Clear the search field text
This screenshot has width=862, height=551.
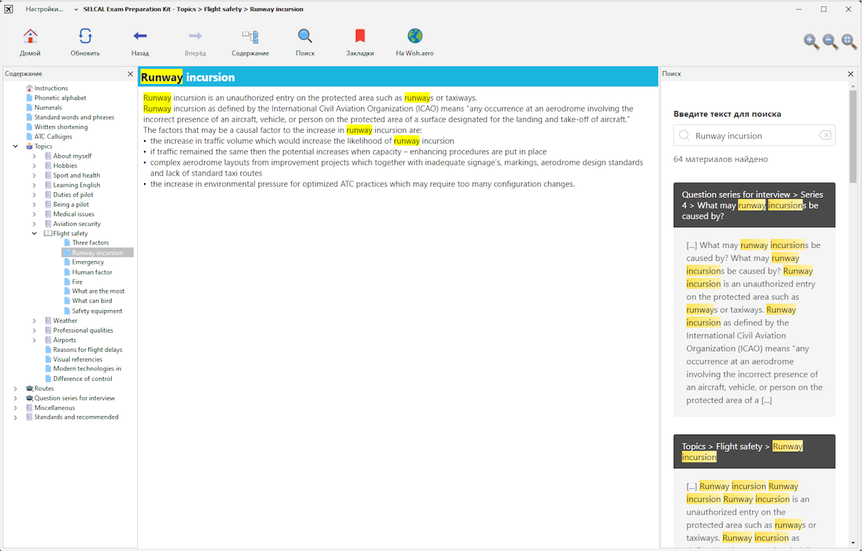point(825,136)
